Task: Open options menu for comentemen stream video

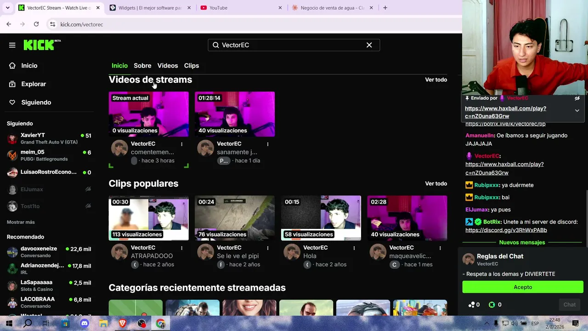Action: point(181,144)
